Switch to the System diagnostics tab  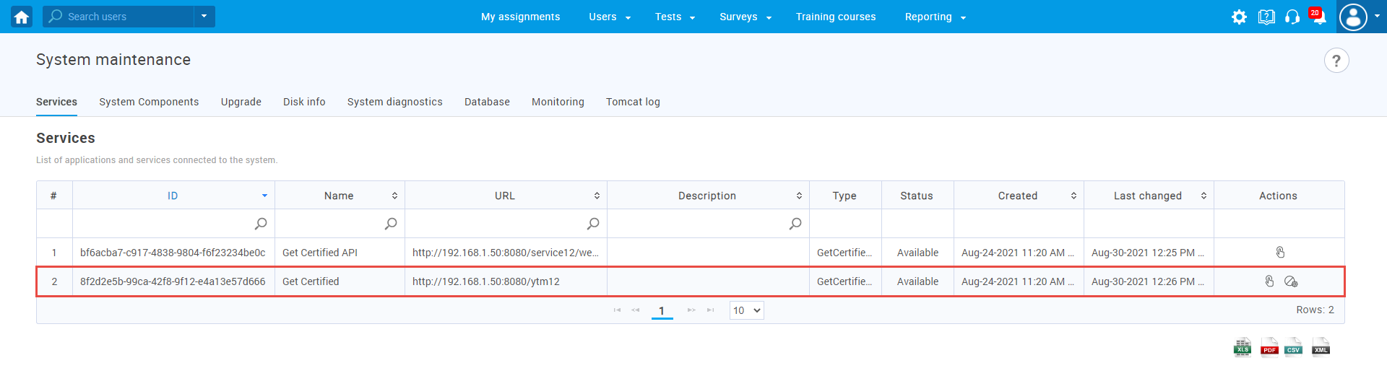[395, 102]
